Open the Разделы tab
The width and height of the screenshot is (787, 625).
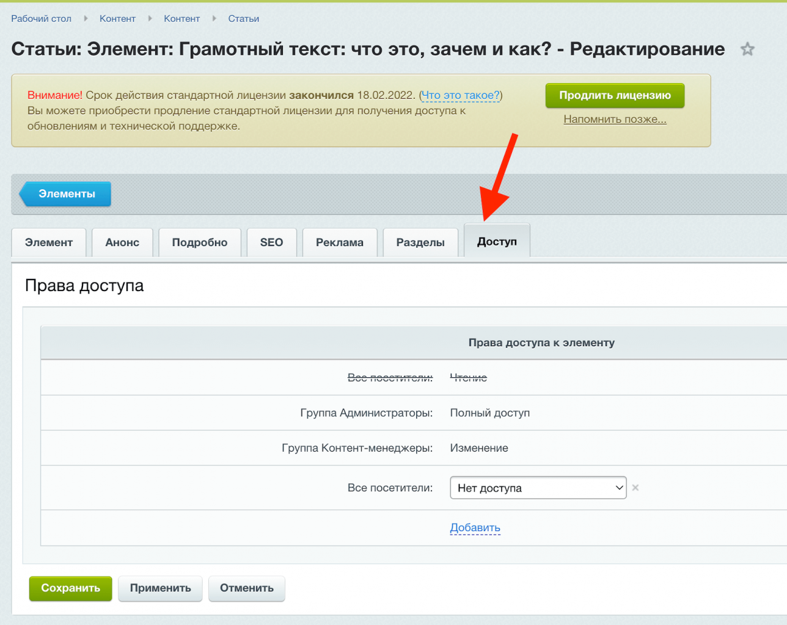420,242
